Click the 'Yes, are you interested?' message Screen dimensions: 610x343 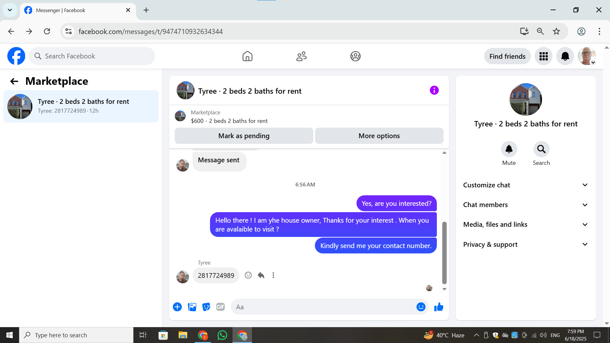(396, 203)
